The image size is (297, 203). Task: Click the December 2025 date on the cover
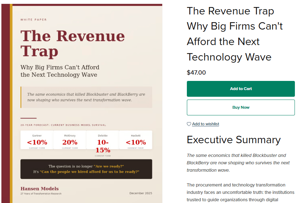[141, 193]
